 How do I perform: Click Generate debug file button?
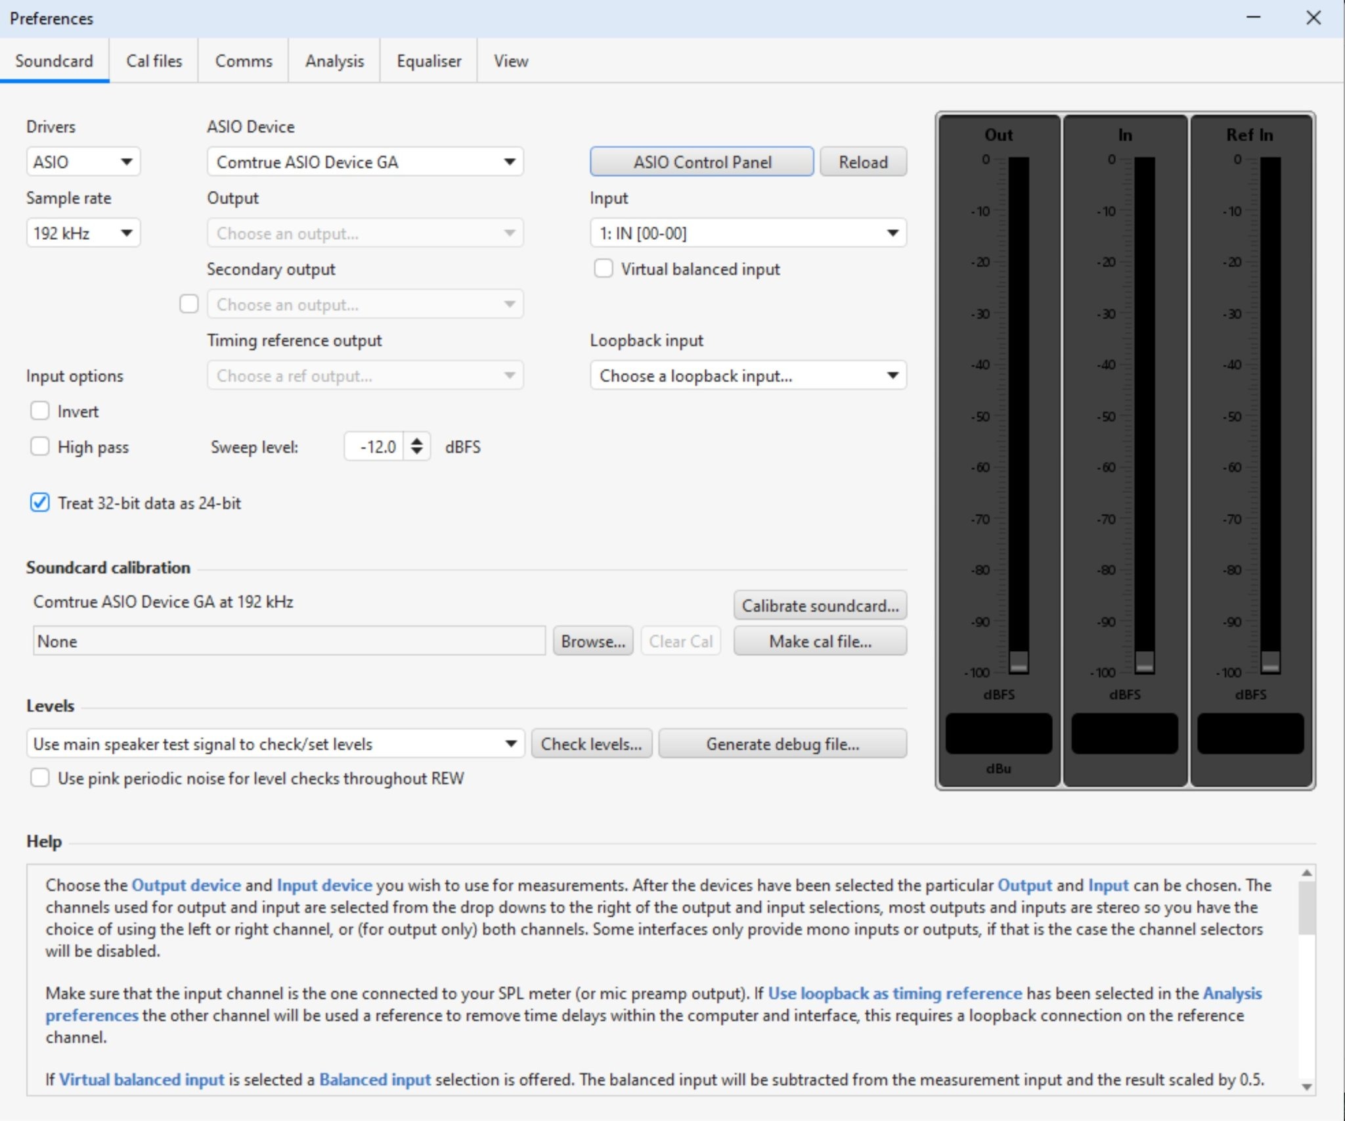pyautogui.click(x=783, y=744)
